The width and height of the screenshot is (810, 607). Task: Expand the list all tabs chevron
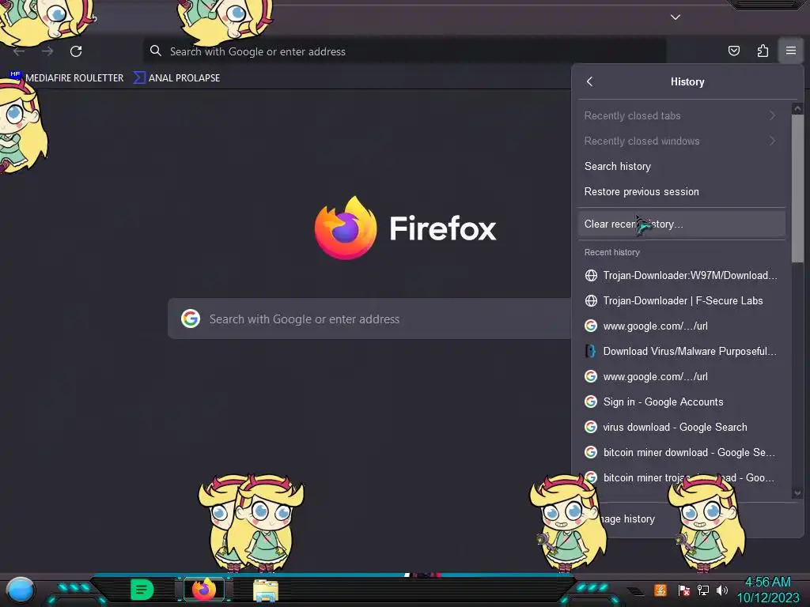[x=676, y=17]
